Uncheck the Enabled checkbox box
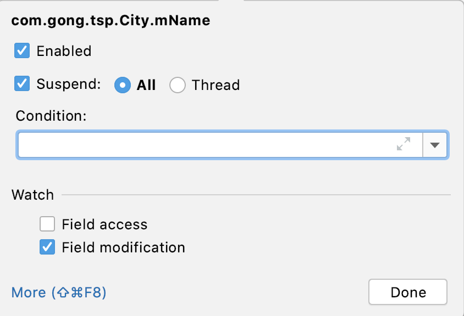 point(22,50)
